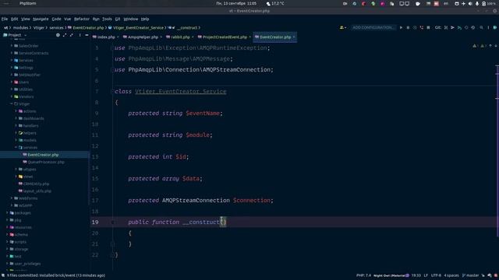
Task: Select QueueProcessor.php in the project tree
Action: (46, 163)
